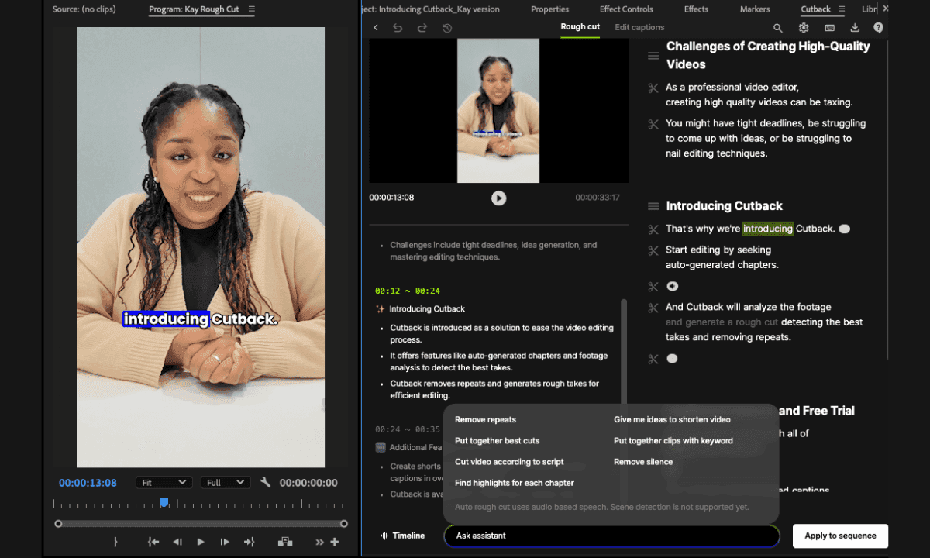
Task: Select the Cutback panel tab
Action: (x=815, y=9)
